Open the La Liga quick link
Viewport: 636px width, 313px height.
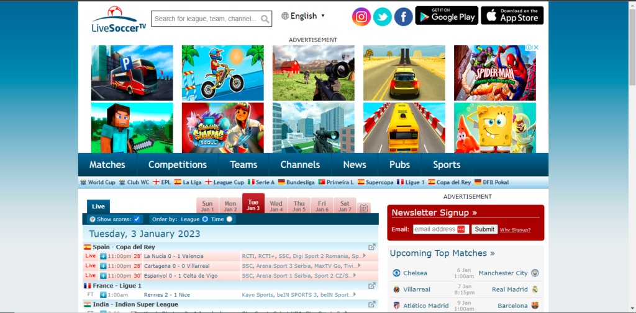tap(188, 182)
